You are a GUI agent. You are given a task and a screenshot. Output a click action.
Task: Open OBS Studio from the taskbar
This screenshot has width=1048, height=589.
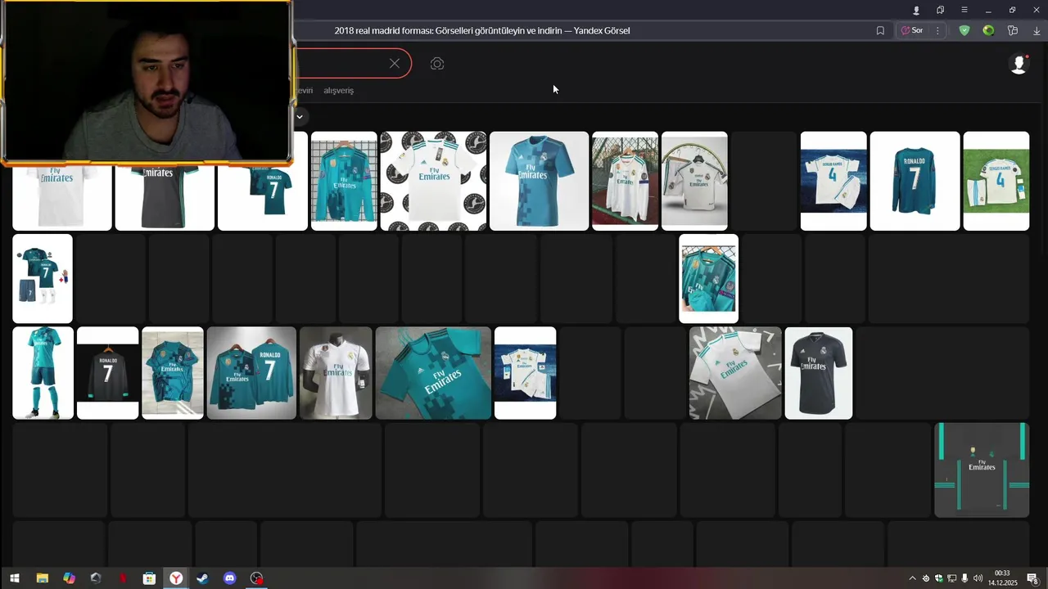257,578
